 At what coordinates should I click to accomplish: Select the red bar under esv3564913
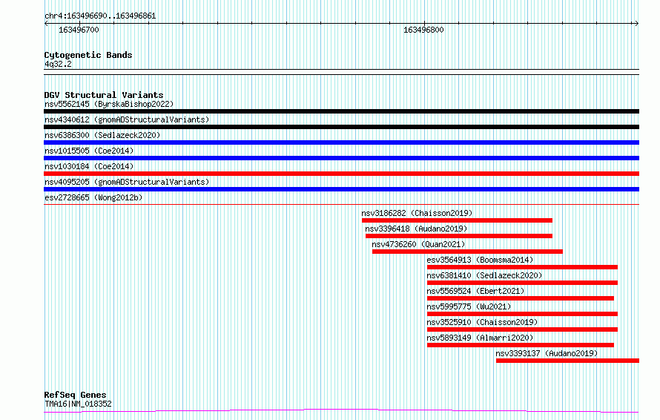pos(522,267)
